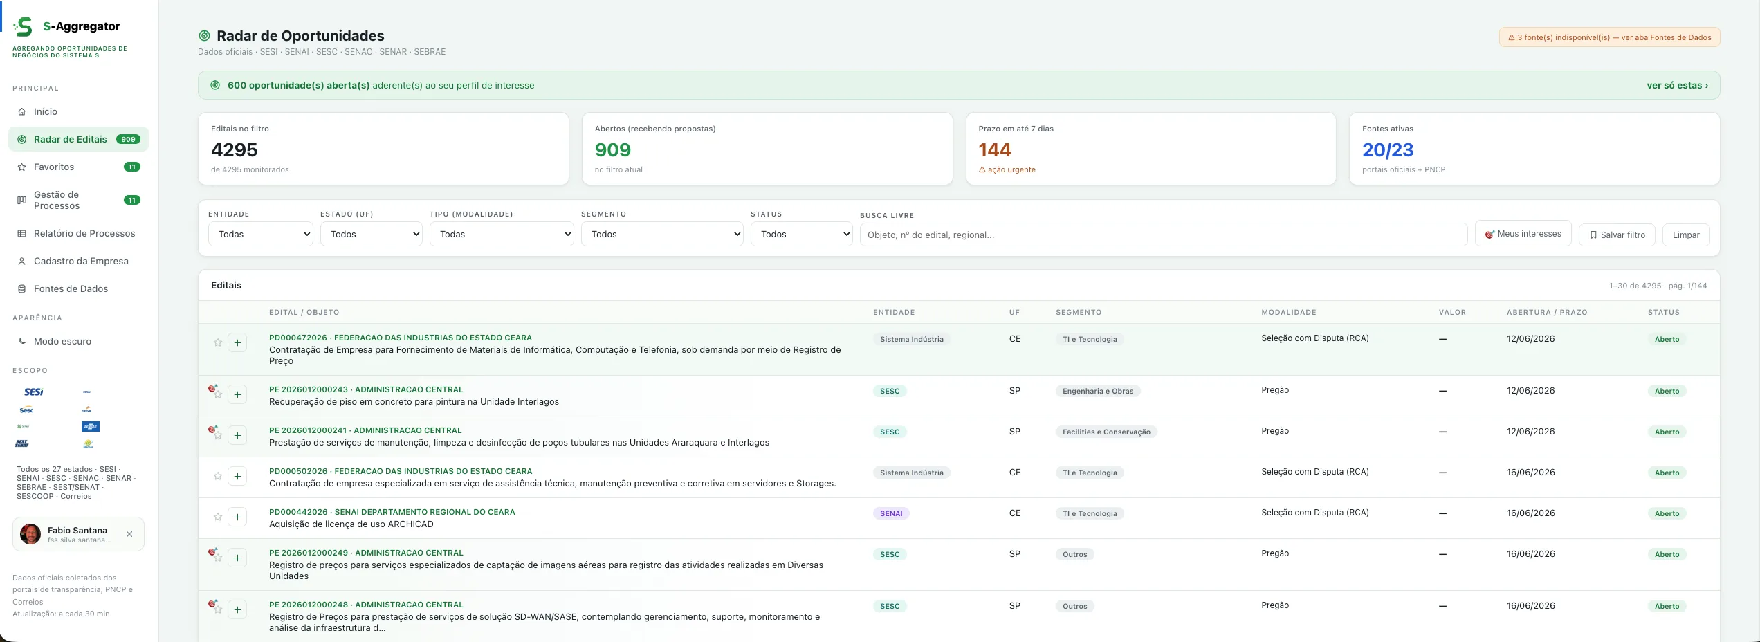Click the 'Abertos (recebendo propostas)' card
Screen dimensions: 1760x642
[x=767, y=149]
